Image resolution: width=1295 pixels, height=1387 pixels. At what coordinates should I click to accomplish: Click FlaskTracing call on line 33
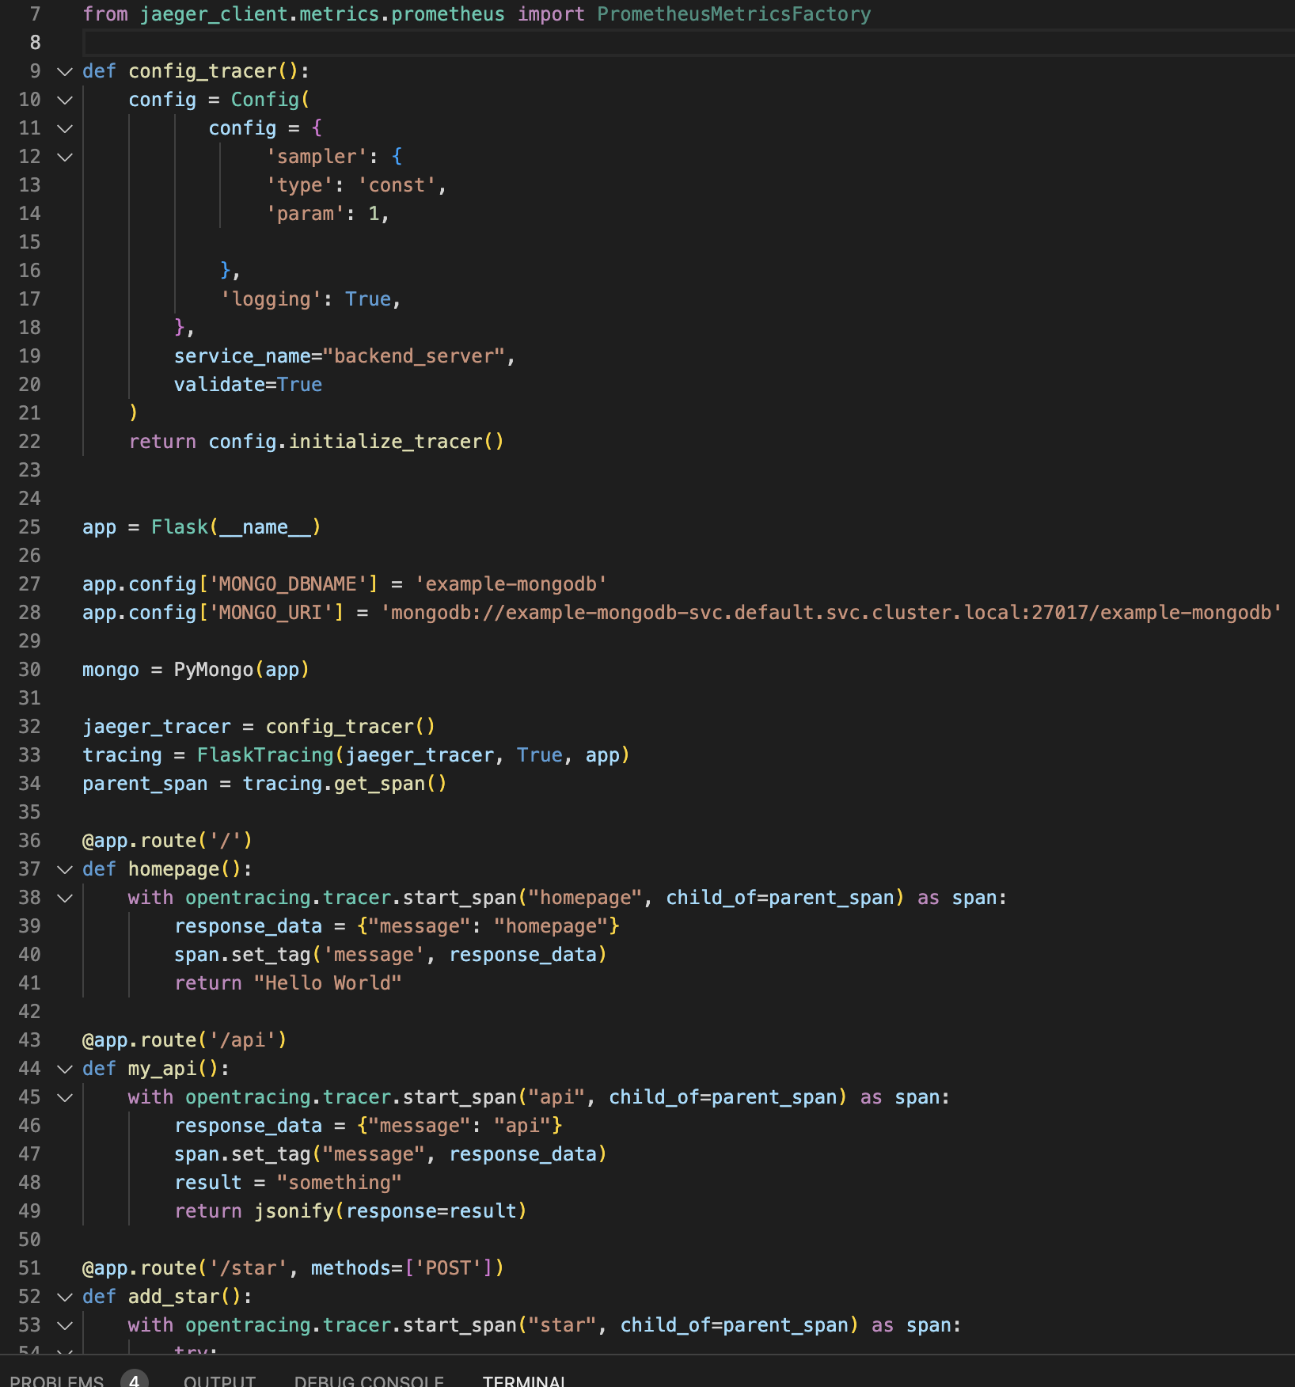[x=413, y=755]
